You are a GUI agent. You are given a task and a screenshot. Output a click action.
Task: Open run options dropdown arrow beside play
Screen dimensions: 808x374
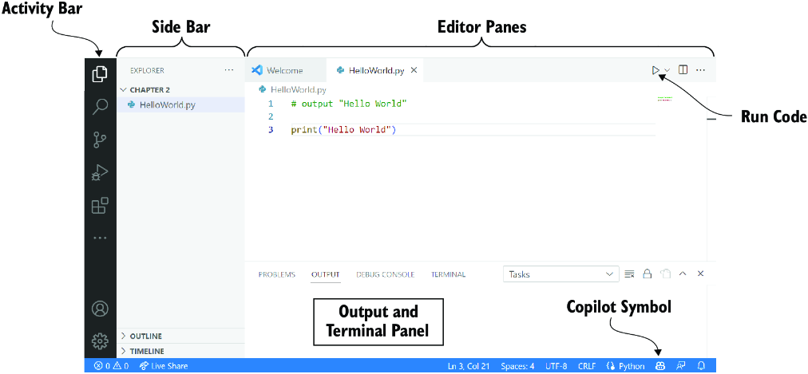tap(667, 70)
